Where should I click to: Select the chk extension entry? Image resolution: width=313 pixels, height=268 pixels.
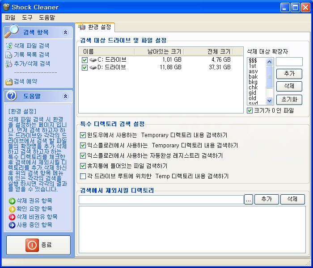tap(257, 88)
